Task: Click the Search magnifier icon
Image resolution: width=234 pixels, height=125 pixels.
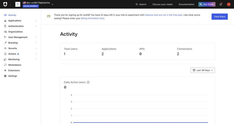Action: pyautogui.click(x=137, y=4)
